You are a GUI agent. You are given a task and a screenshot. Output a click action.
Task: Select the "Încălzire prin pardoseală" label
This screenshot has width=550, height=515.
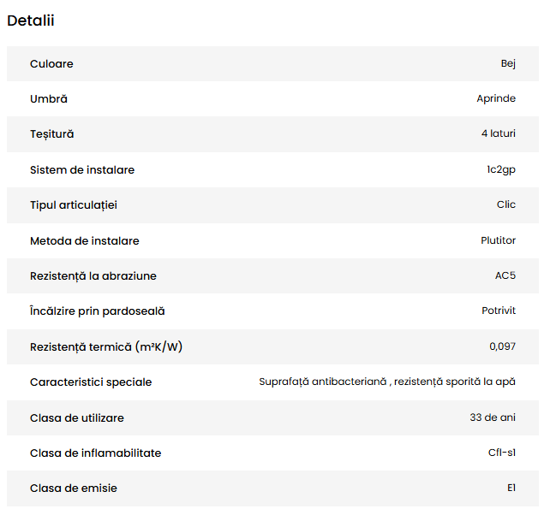(x=97, y=311)
